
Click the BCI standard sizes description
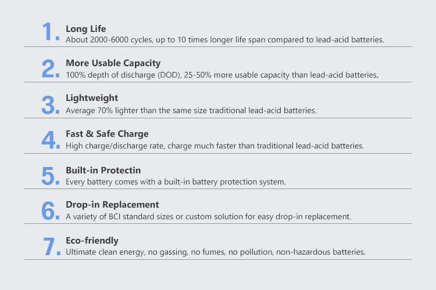208,216
